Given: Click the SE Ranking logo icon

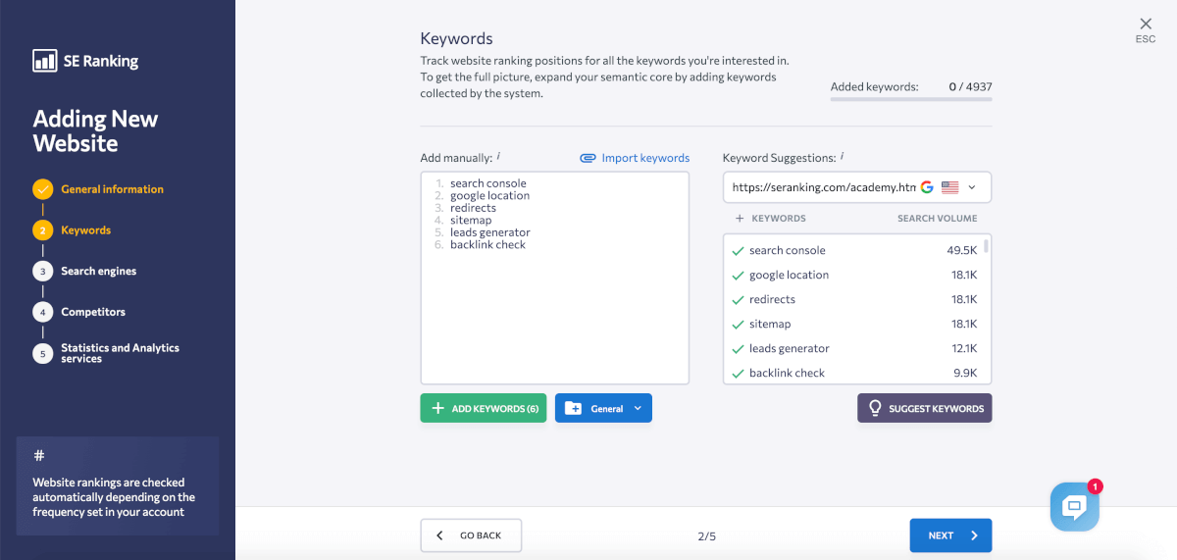Looking at the screenshot, I should click(x=44, y=61).
